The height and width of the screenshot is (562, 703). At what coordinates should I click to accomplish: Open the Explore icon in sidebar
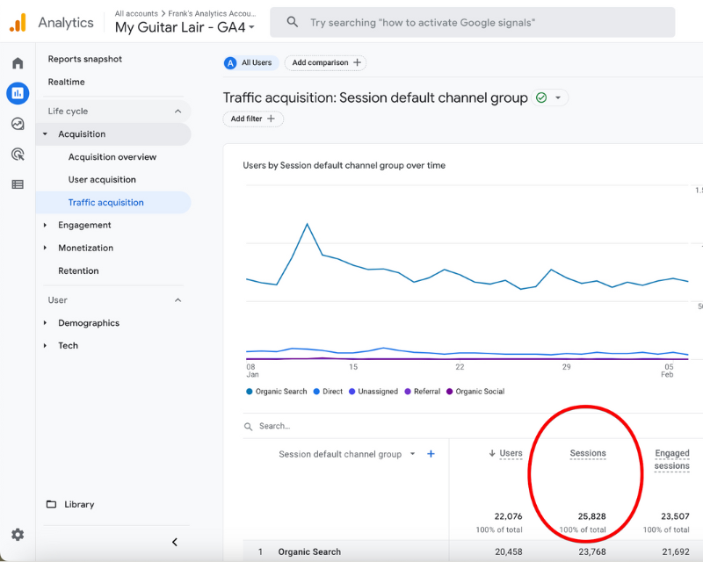pyautogui.click(x=18, y=124)
